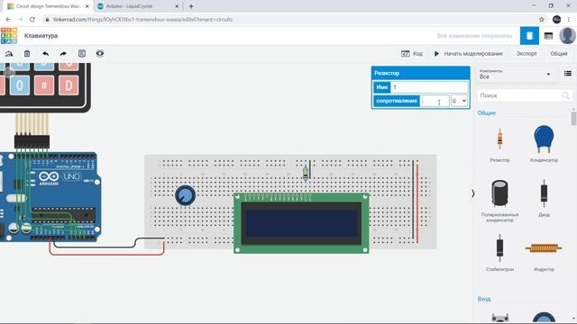The height and width of the screenshot is (324, 577).
Task: Switch to component list table view
Action: pyautogui.click(x=548, y=36)
